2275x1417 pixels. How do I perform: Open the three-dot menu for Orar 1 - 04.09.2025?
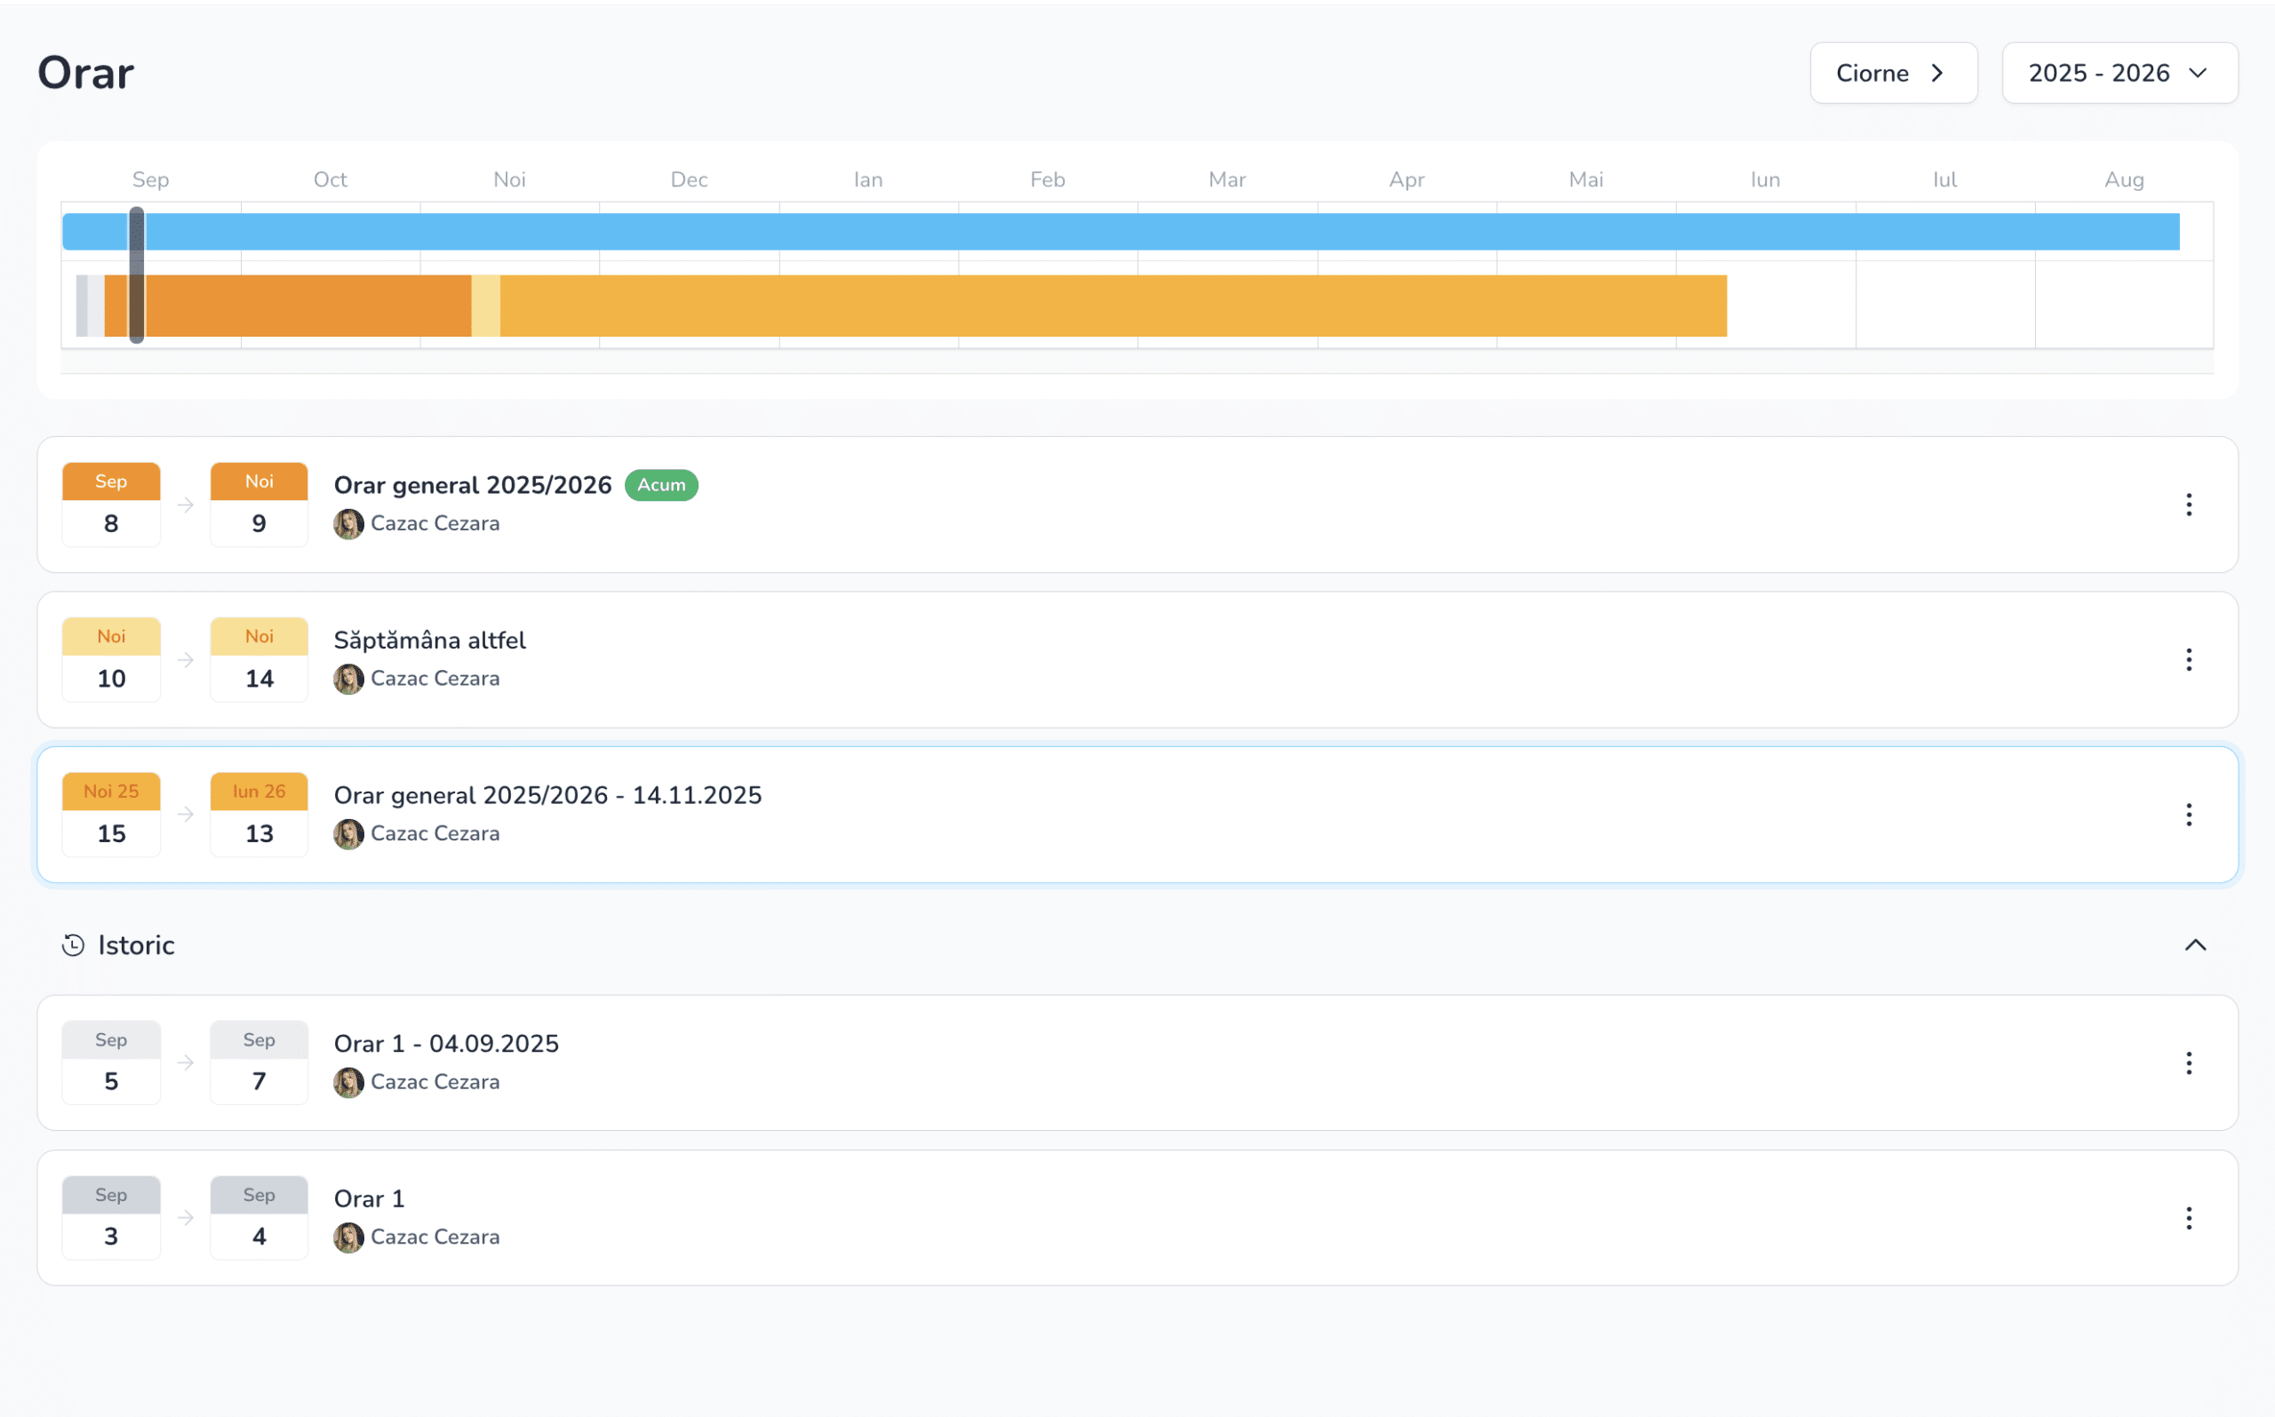[2188, 1063]
